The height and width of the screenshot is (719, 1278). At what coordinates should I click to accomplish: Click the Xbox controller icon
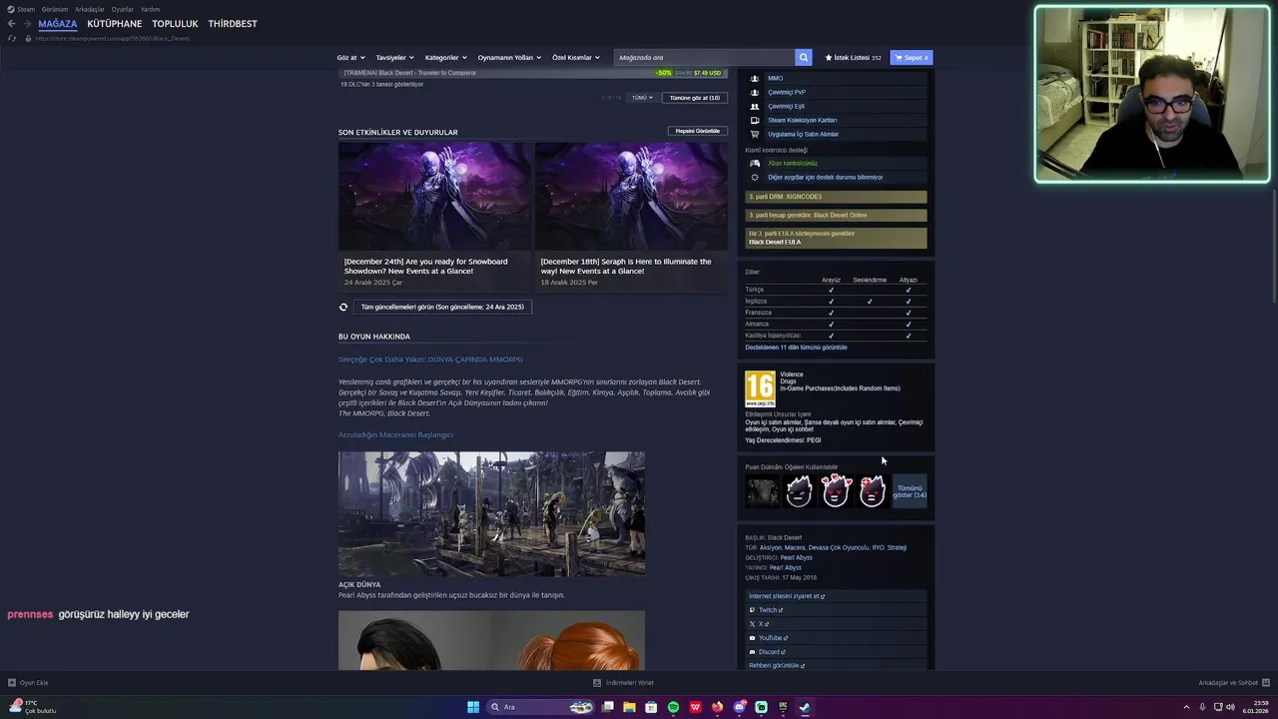coord(755,163)
